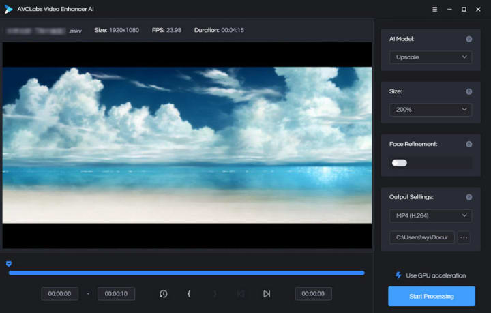Open the Size 200% dropdown
The width and height of the screenshot is (491, 313).
430,110
